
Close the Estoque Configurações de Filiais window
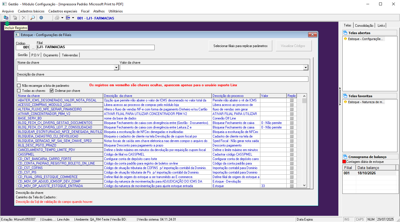pyautogui.click(x=312, y=35)
